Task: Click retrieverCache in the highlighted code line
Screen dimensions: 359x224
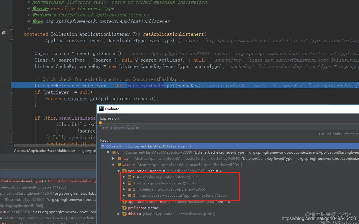Action: click(146, 86)
